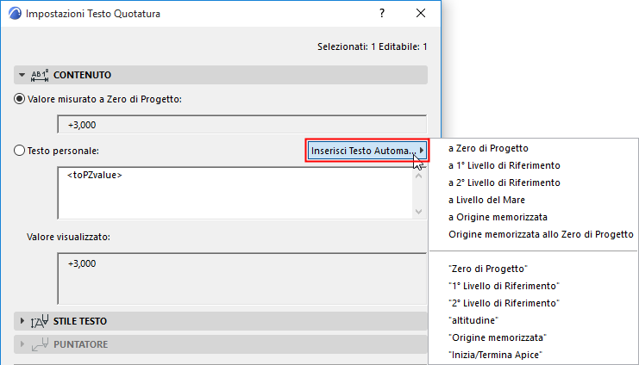Pick 'Origine memorizzata allo Zero di Progetto'
The image size is (639, 365).
pyautogui.click(x=541, y=234)
